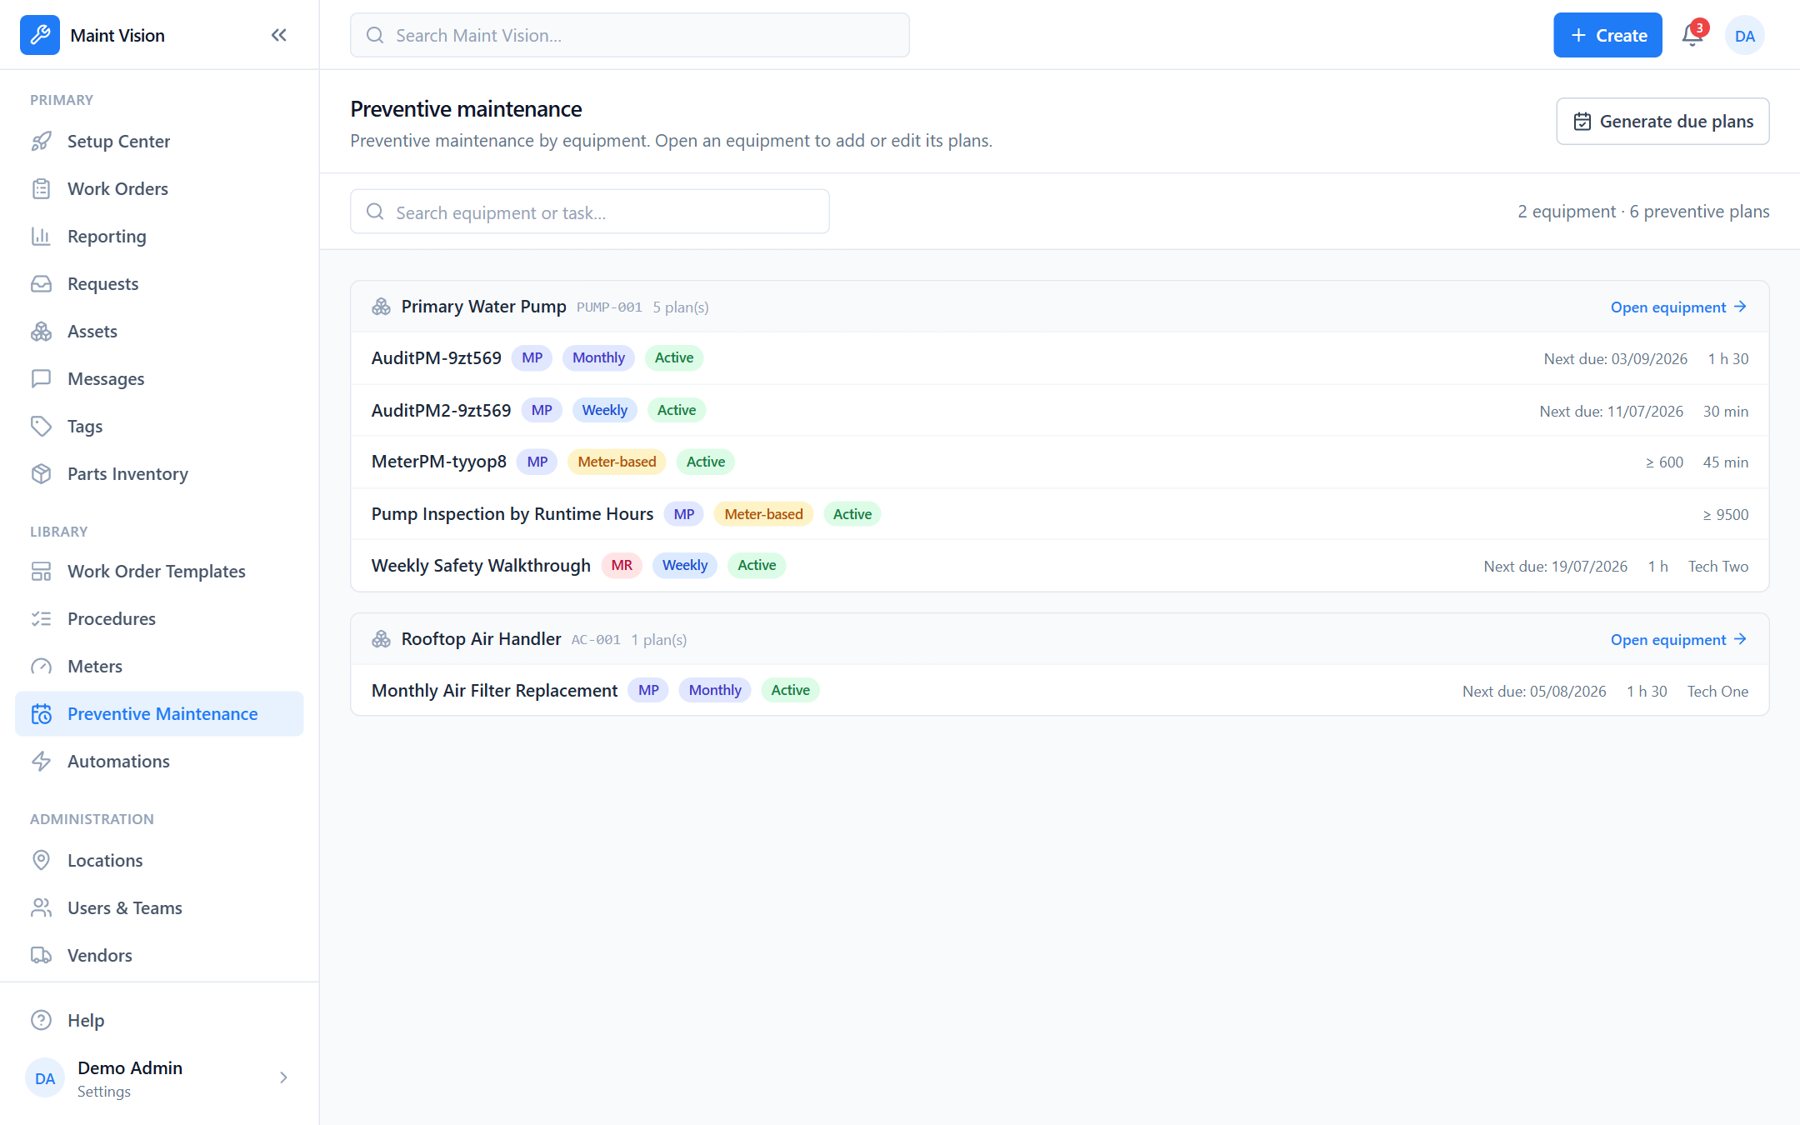
Task: Click the Meters gauge icon
Action: point(41,667)
